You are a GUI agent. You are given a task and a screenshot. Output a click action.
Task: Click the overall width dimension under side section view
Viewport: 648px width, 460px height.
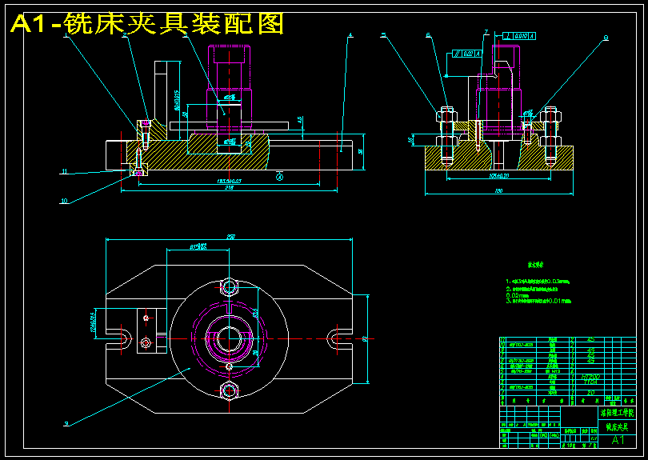(x=499, y=191)
